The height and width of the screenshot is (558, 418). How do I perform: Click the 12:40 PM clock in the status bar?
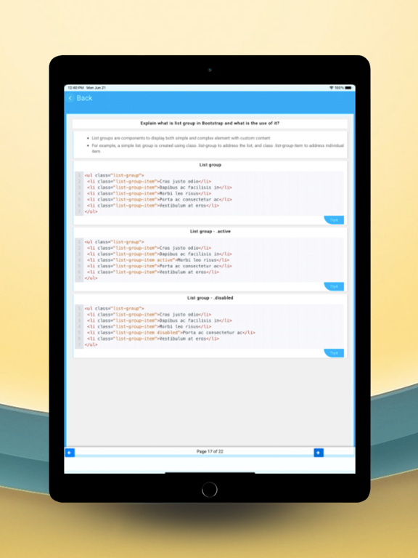(75, 87)
